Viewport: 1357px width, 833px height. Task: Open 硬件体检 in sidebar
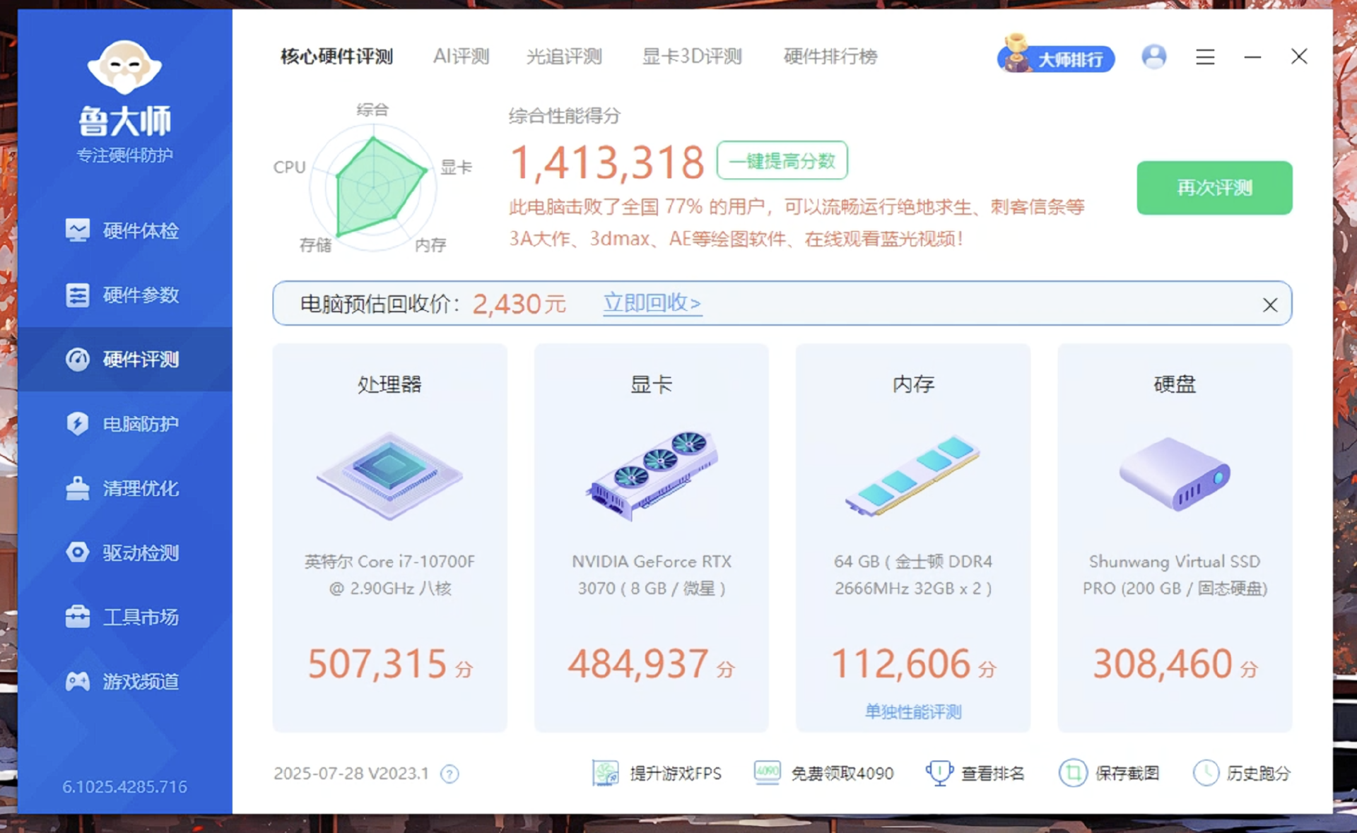pos(124,230)
